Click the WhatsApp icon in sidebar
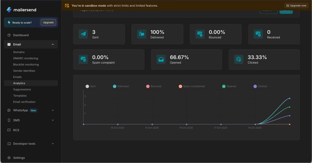The height and width of the screenshot is (163, 312). coord(9,110)
